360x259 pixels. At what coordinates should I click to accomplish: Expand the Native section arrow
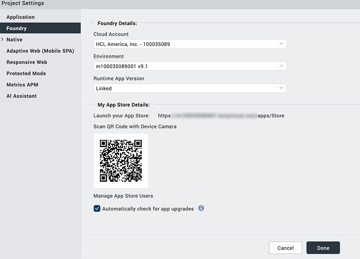point(3,40)
